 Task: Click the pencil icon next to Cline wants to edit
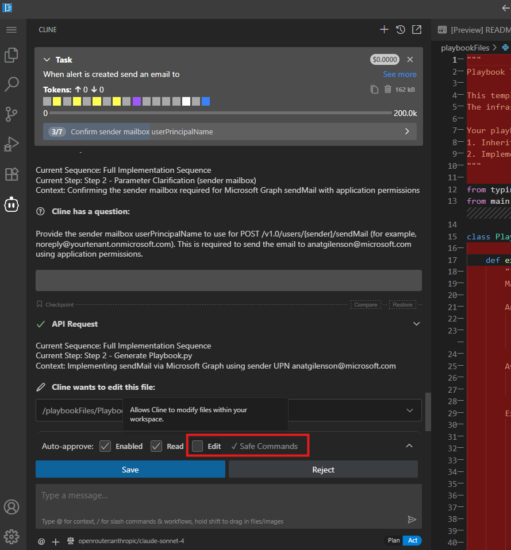[41, 387]
